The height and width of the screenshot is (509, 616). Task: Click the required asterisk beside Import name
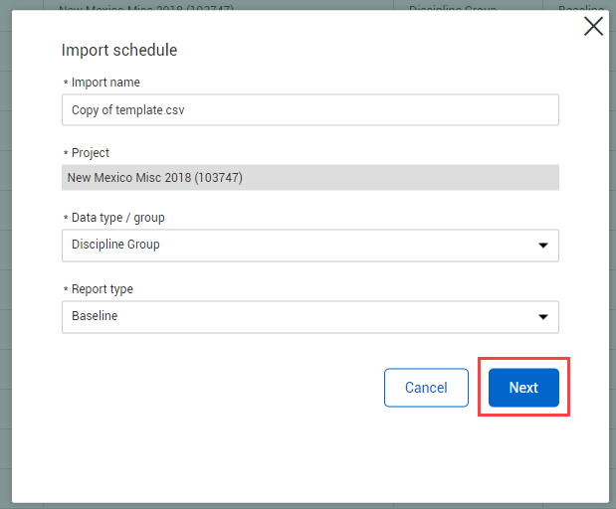[66, 84]
